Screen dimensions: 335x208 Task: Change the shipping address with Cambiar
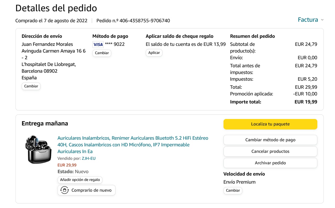tap(31, 86)
